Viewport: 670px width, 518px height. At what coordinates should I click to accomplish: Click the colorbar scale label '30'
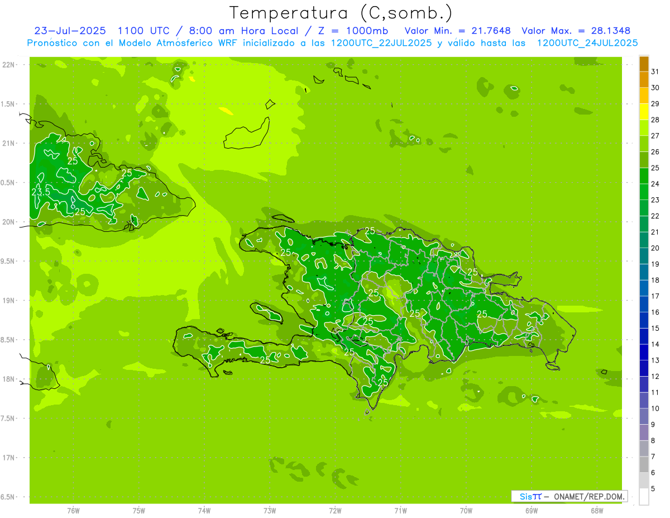pyautogui.click(x=655, y=88)
